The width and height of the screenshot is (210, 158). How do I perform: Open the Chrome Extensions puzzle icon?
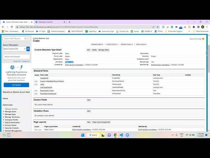tap(194, 27)
